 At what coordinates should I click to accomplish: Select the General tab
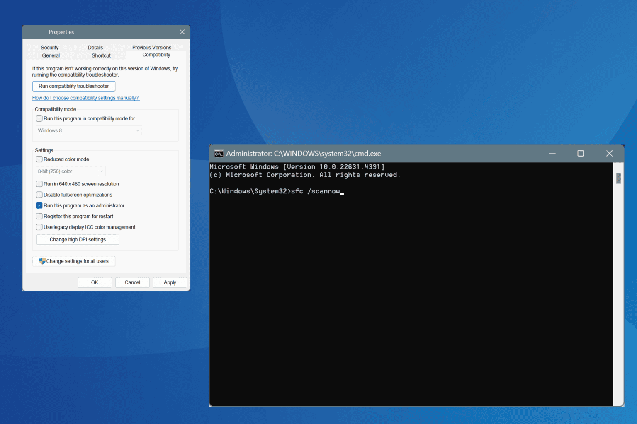click(x=51, y=55)
